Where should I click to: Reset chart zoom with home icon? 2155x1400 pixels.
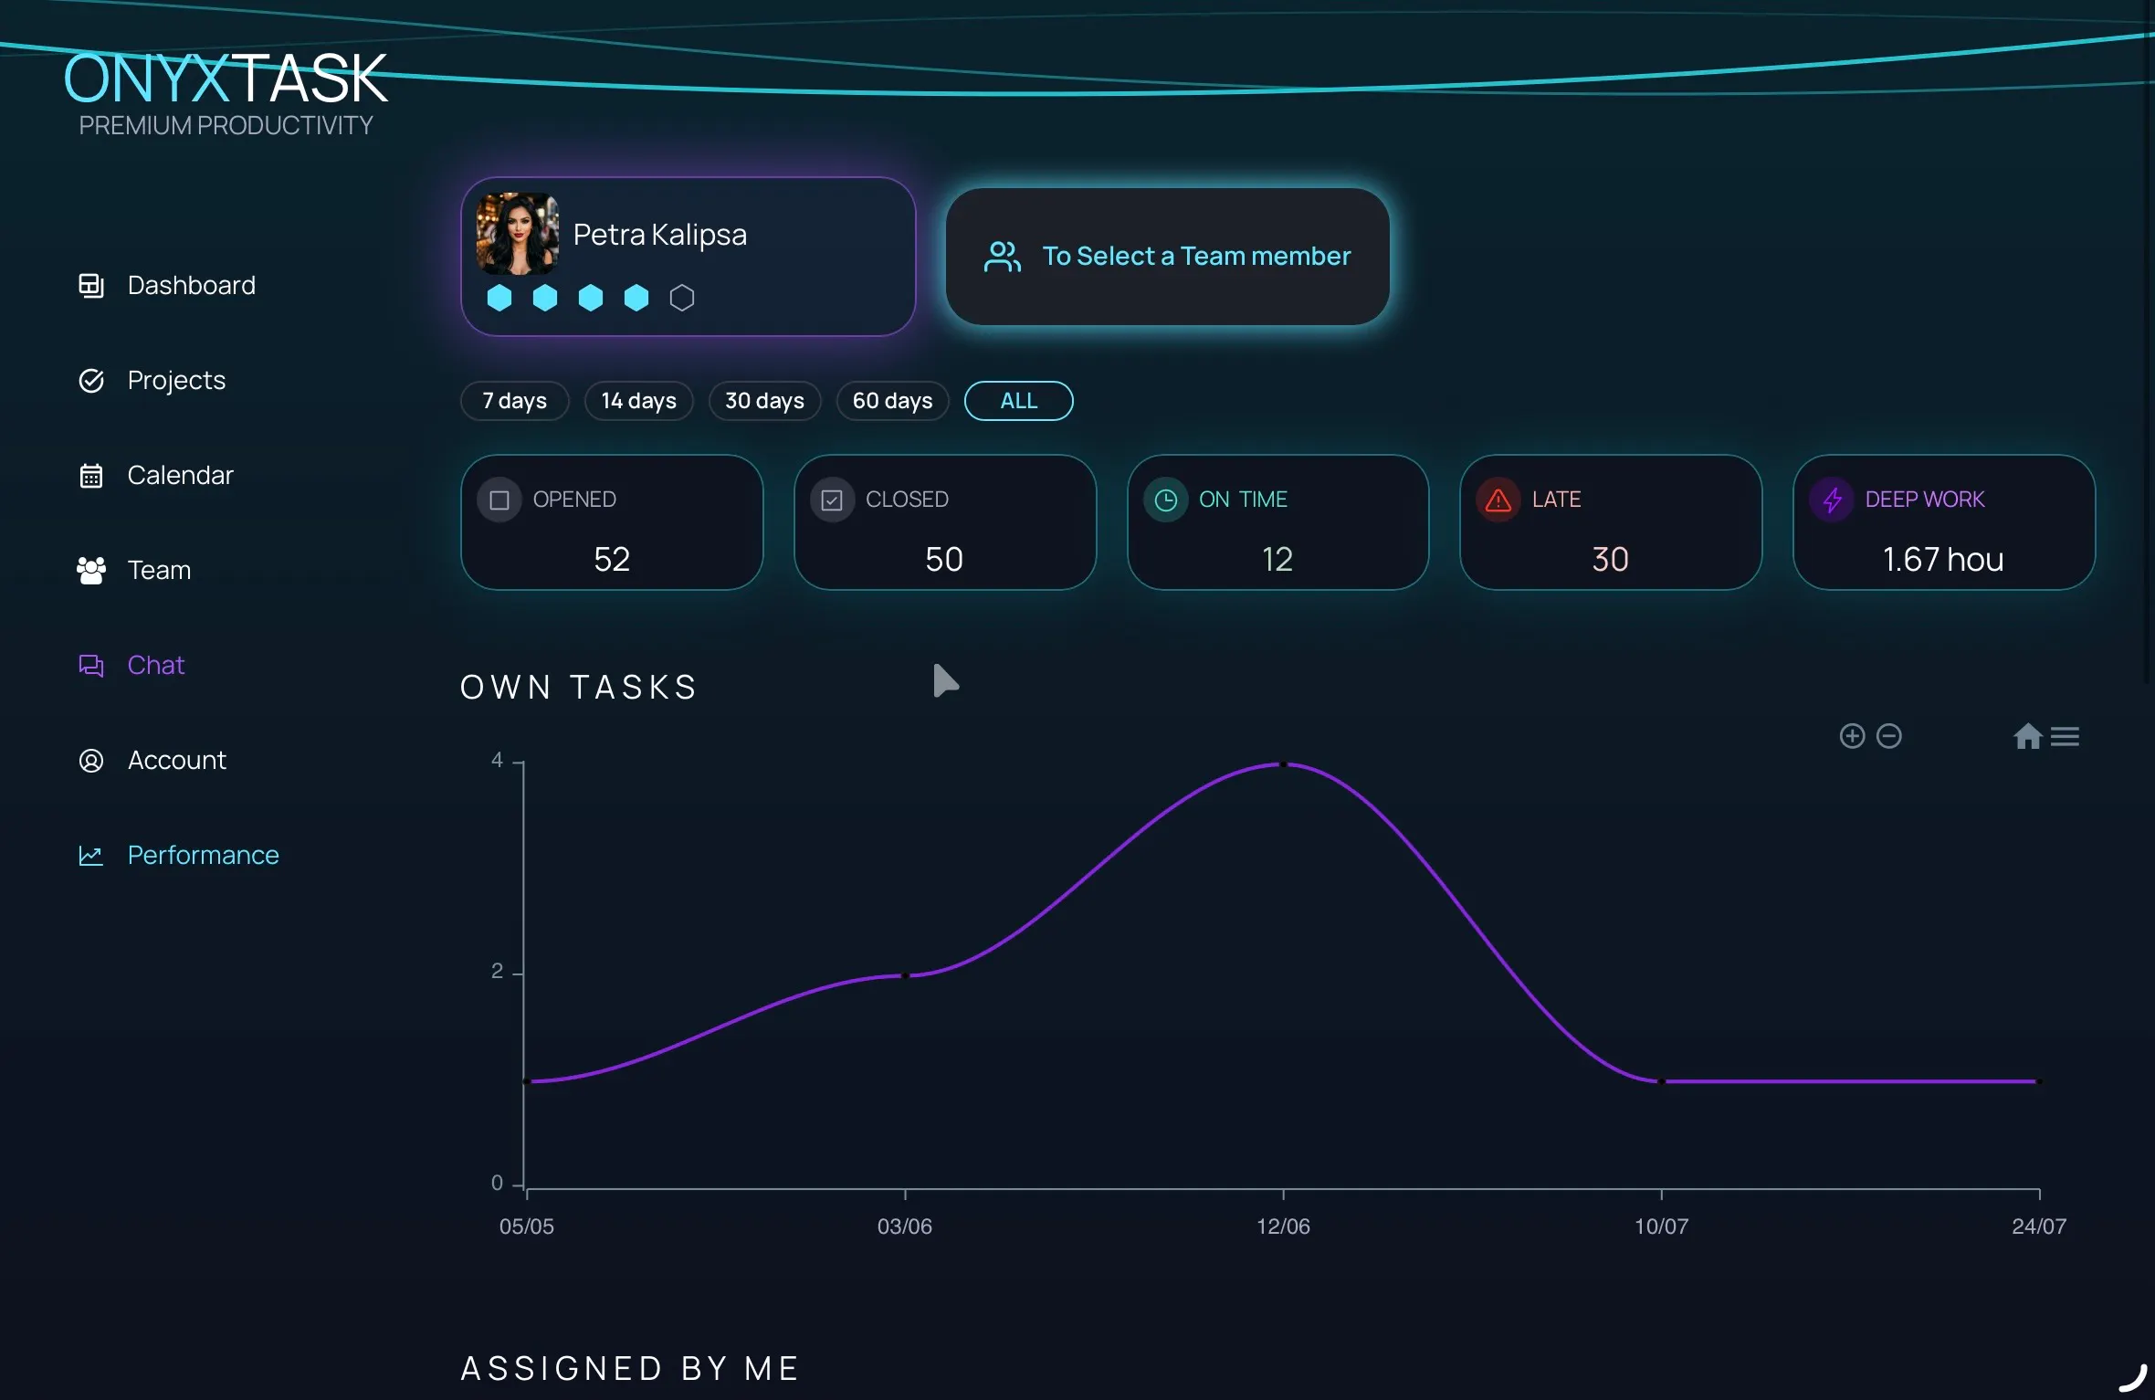2027,736
